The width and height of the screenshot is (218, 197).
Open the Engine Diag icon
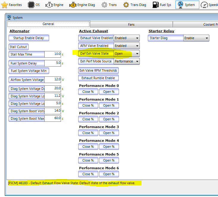pos(73,5)
